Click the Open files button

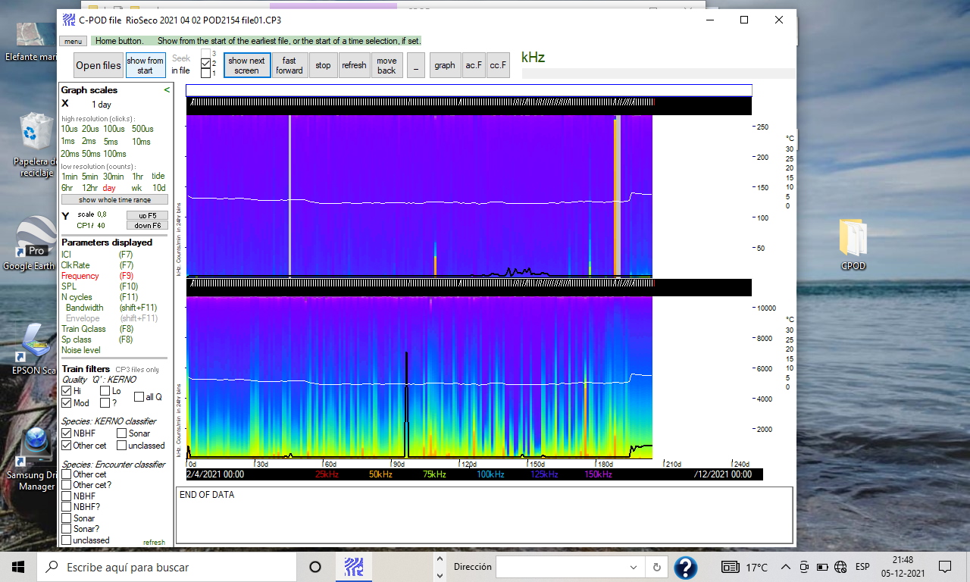(99, 65)
